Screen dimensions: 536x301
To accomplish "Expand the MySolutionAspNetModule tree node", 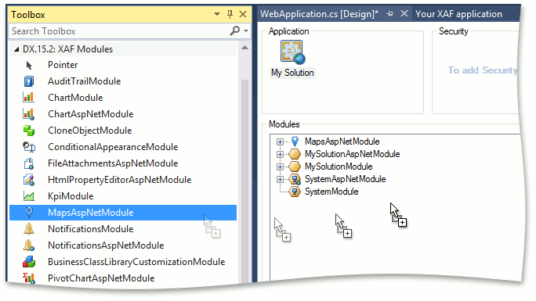I will pos(280,155).
